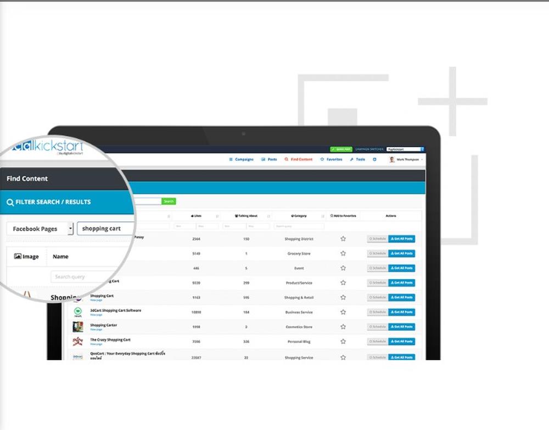Open the Favorites menu item
The height and width of the screenshot is (430, 549).
pyautogui.click(x=331, y=159)
